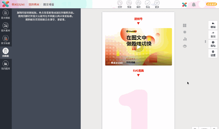Click the vertical scrollbar handle at right

point(205,42)
